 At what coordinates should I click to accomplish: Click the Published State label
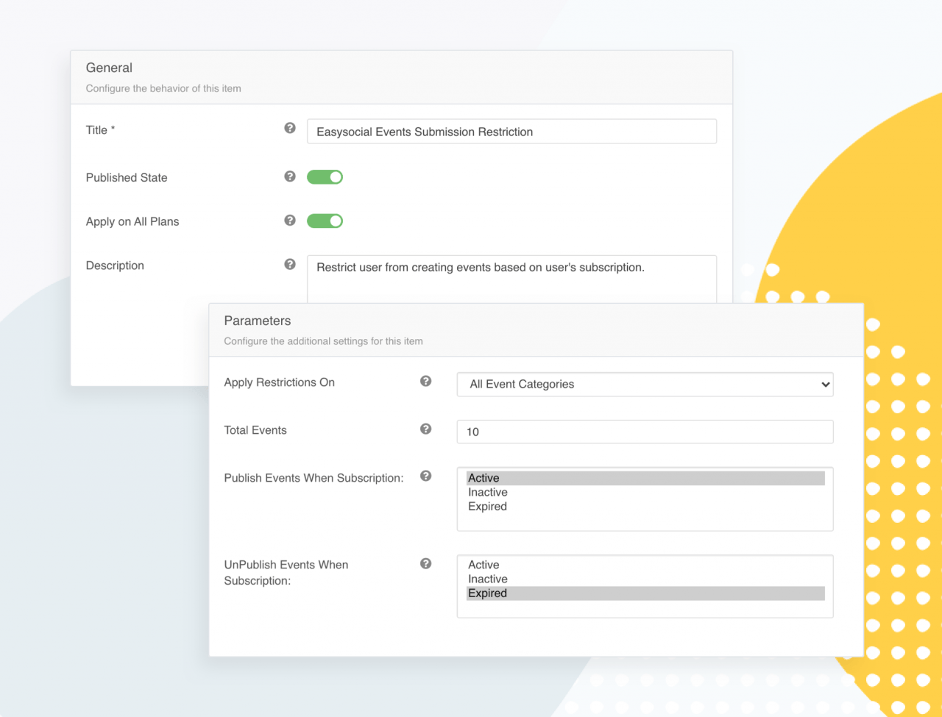pos(127,177)
